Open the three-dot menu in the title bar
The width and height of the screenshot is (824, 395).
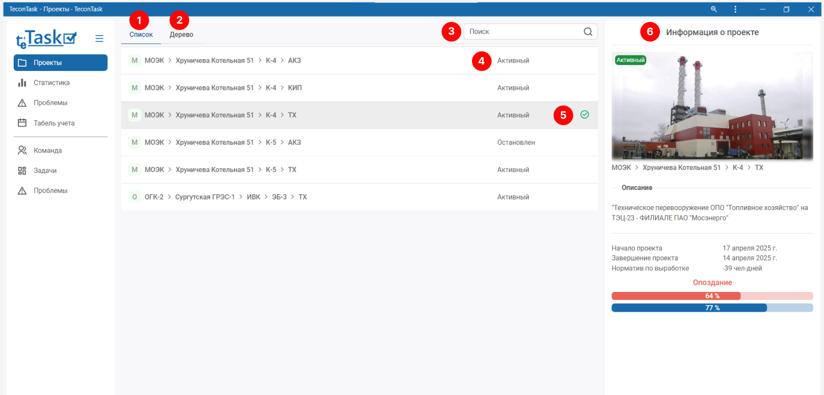click(735, 10)
